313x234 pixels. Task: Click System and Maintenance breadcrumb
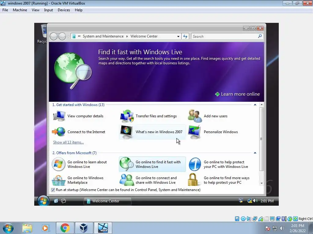pyautogui.click(x=103, y=36)
